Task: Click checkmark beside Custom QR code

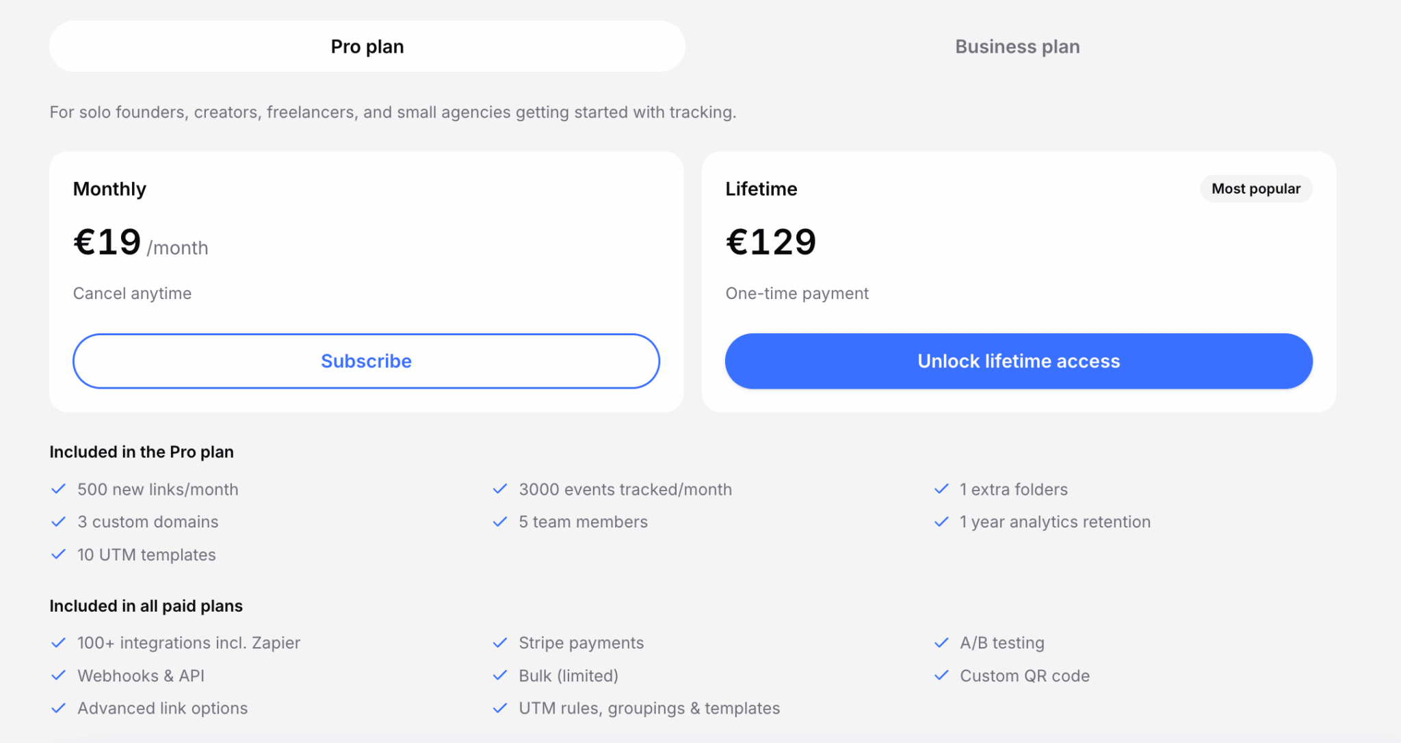Action: pyautogui.click(x=941, y=676)
